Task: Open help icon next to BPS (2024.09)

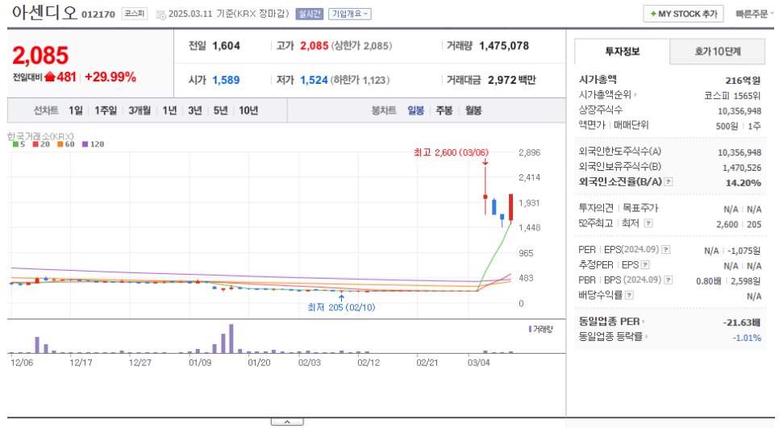Action: click(x=669, y=280)
